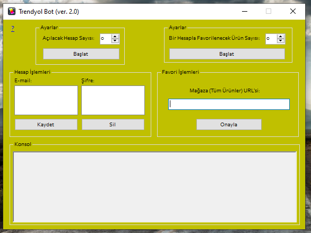Viewport: 311px width, 233px height.
Task: Click the E-mail: label text
Action: (x=23, y=81)
